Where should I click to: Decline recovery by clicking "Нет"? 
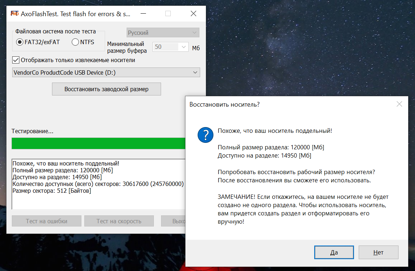378,252
